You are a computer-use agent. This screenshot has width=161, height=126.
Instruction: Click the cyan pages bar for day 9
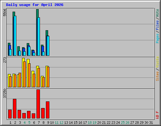click(48, 46)
